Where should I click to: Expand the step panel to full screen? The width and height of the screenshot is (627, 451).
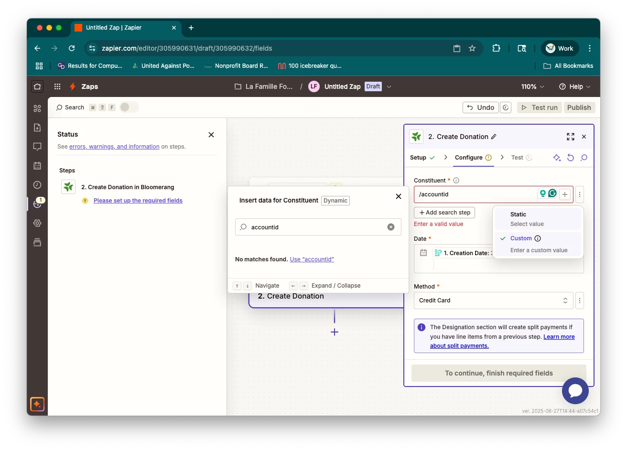pos(571,137)
